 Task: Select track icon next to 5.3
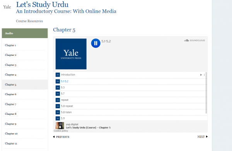pyautogui.click(x=58, y=87)
